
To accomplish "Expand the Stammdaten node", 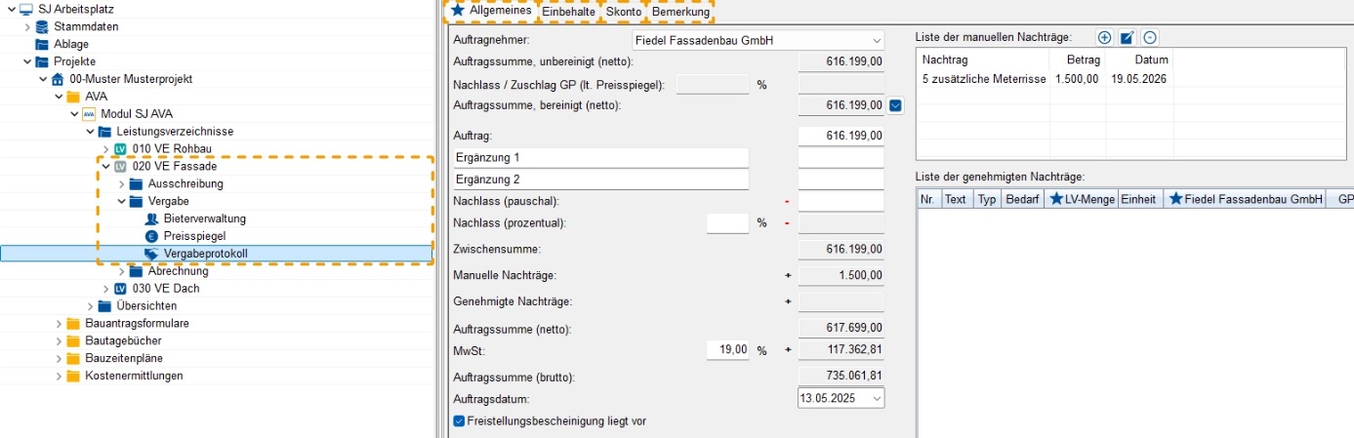I will 27,26.
